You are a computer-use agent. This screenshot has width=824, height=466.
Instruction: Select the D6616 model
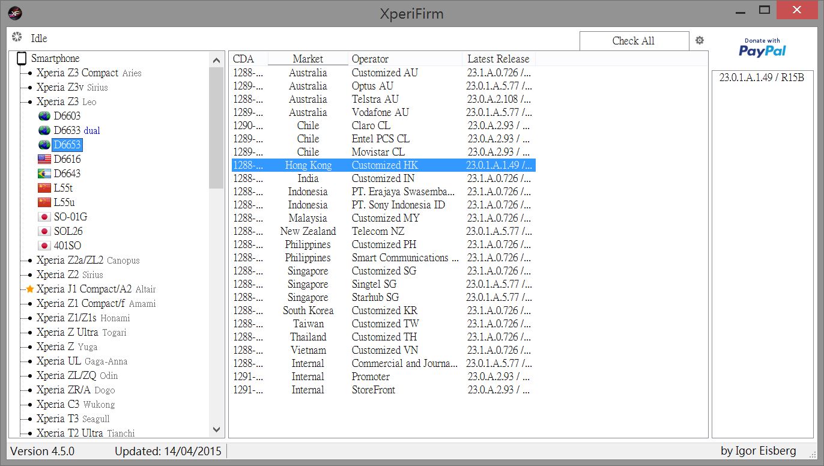tap(67, 159)
